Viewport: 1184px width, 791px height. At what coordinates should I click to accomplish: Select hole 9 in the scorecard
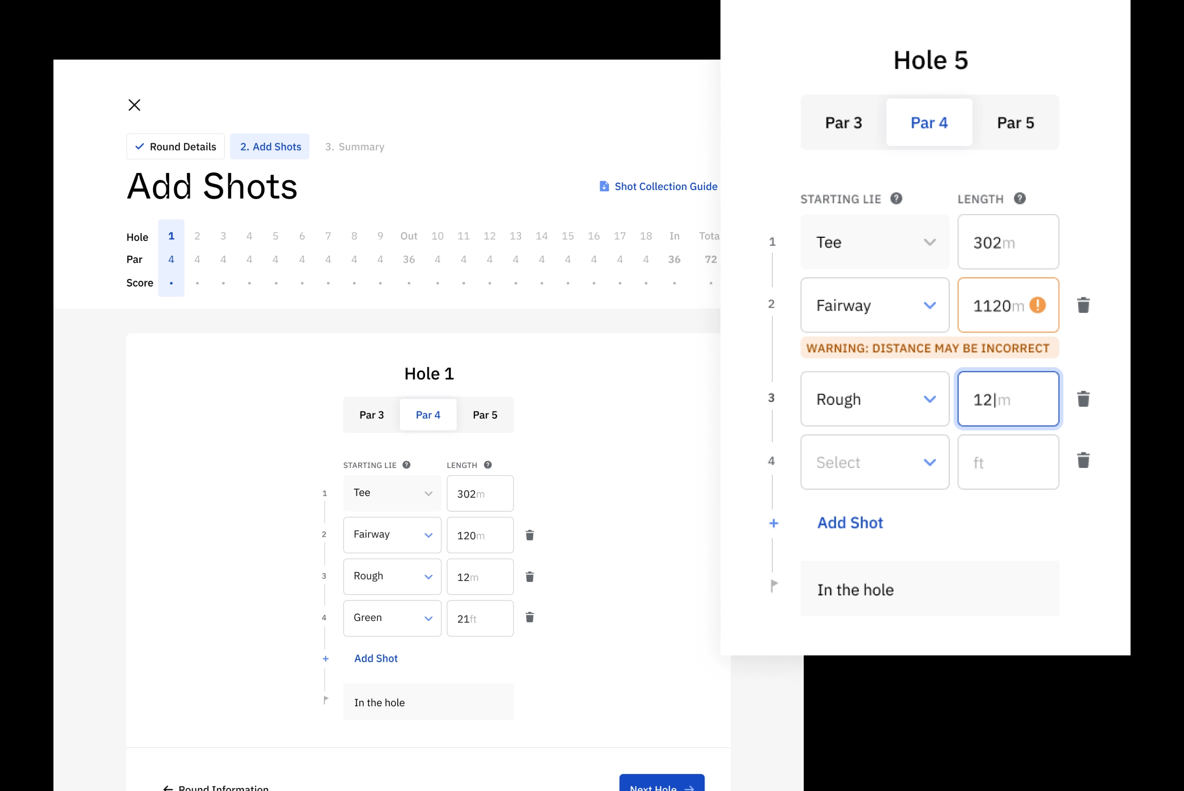380,236
